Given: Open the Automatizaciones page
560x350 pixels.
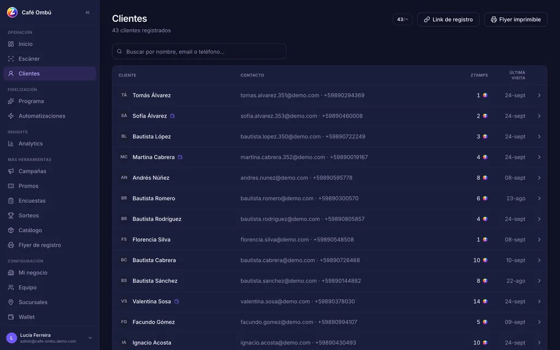Looking at the screenshot, I should (x=50, y=116).
